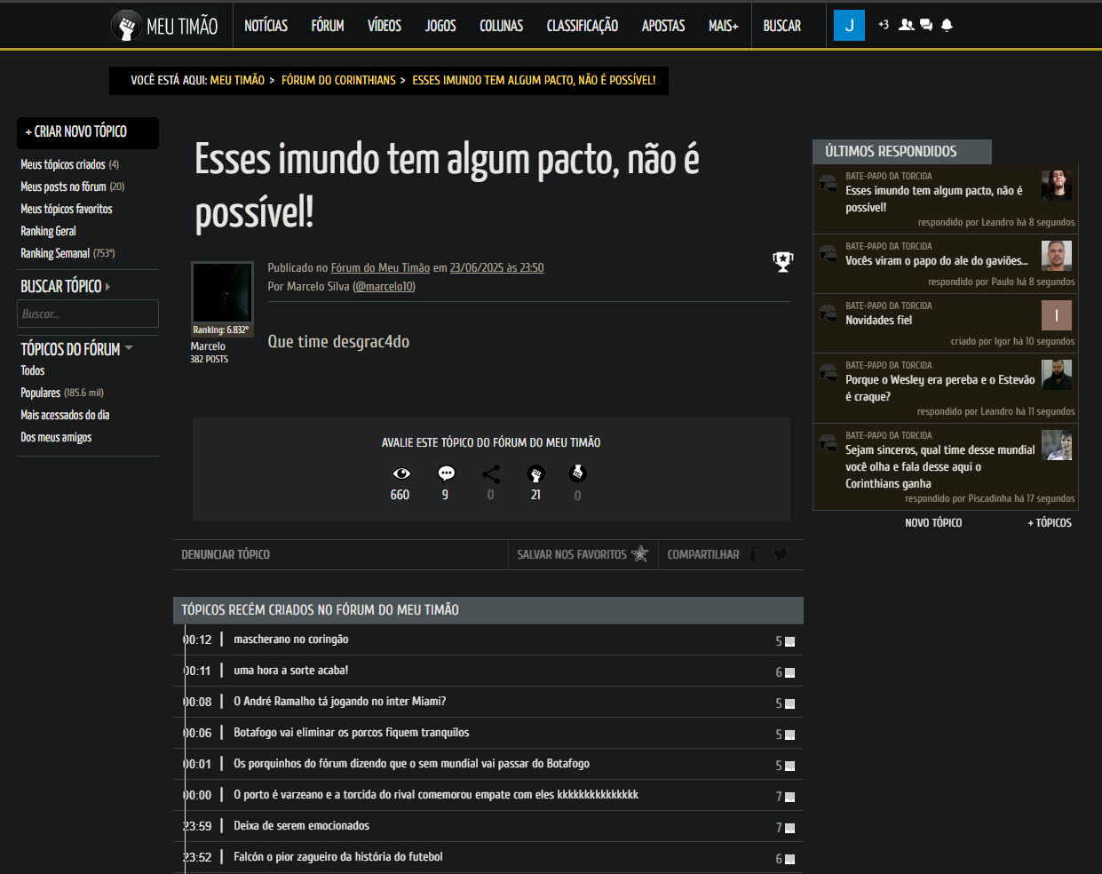Open the messages chat icon in header

pyautogui.click(x=926, y=25)
